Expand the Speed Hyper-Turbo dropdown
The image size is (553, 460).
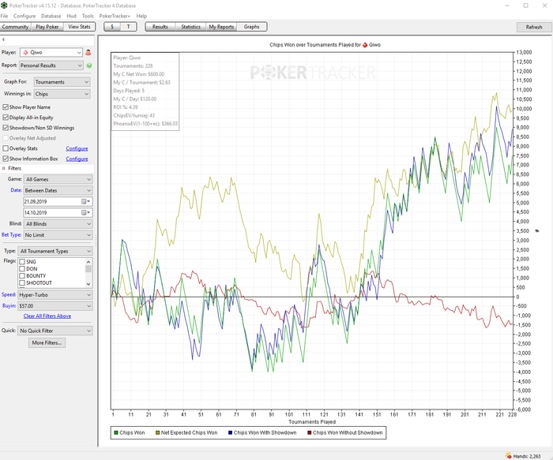(x=58, y=294)
